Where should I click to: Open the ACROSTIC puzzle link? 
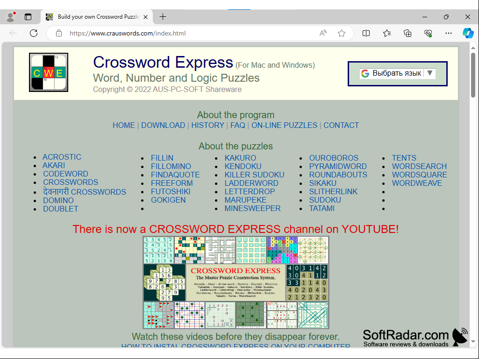pos(62,157)
